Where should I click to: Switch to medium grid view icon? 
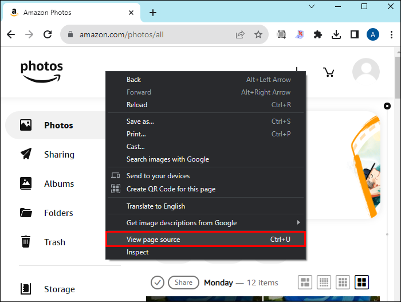tap(343, 283)
